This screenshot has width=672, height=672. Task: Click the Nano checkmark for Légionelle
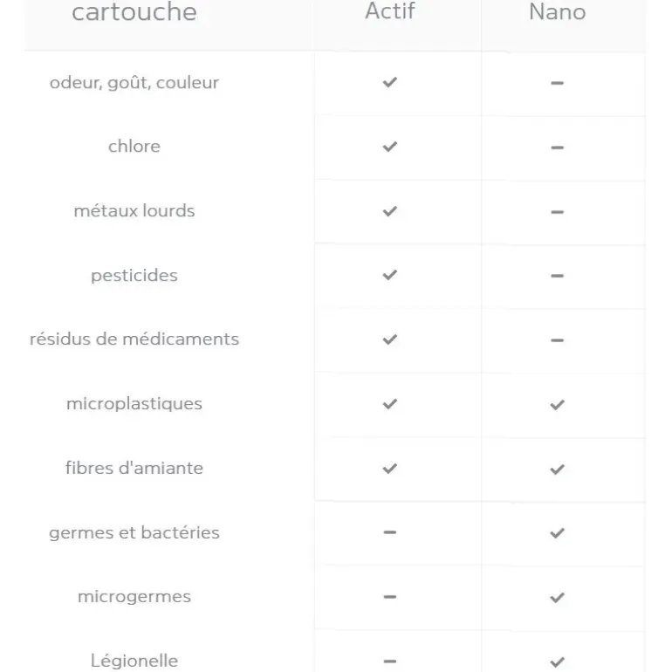click(x=557, y=662)
